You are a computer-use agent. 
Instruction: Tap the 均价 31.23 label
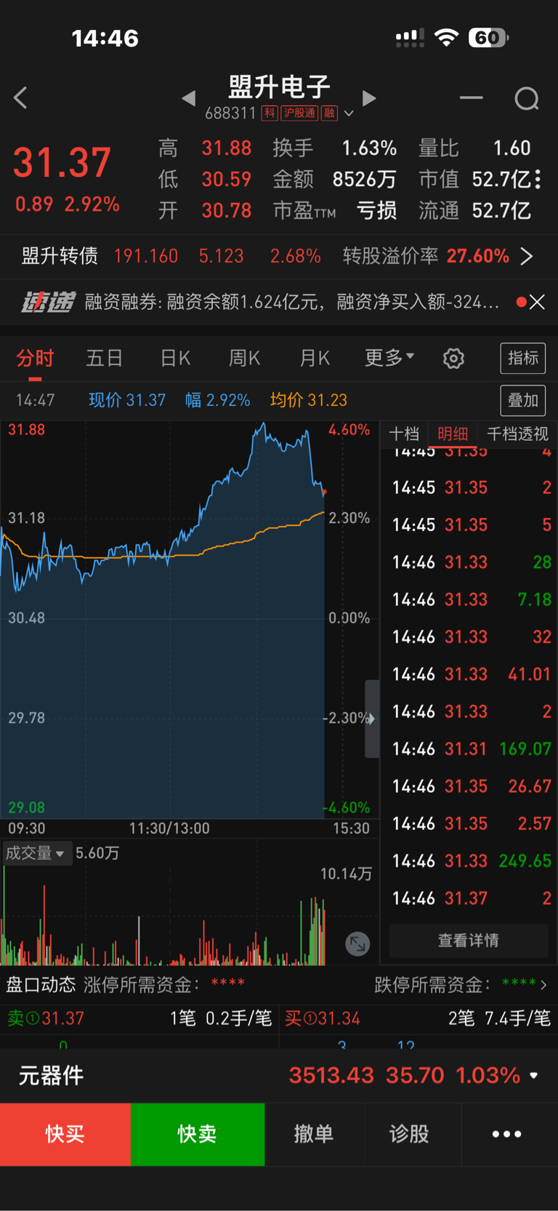pos(308,400)
